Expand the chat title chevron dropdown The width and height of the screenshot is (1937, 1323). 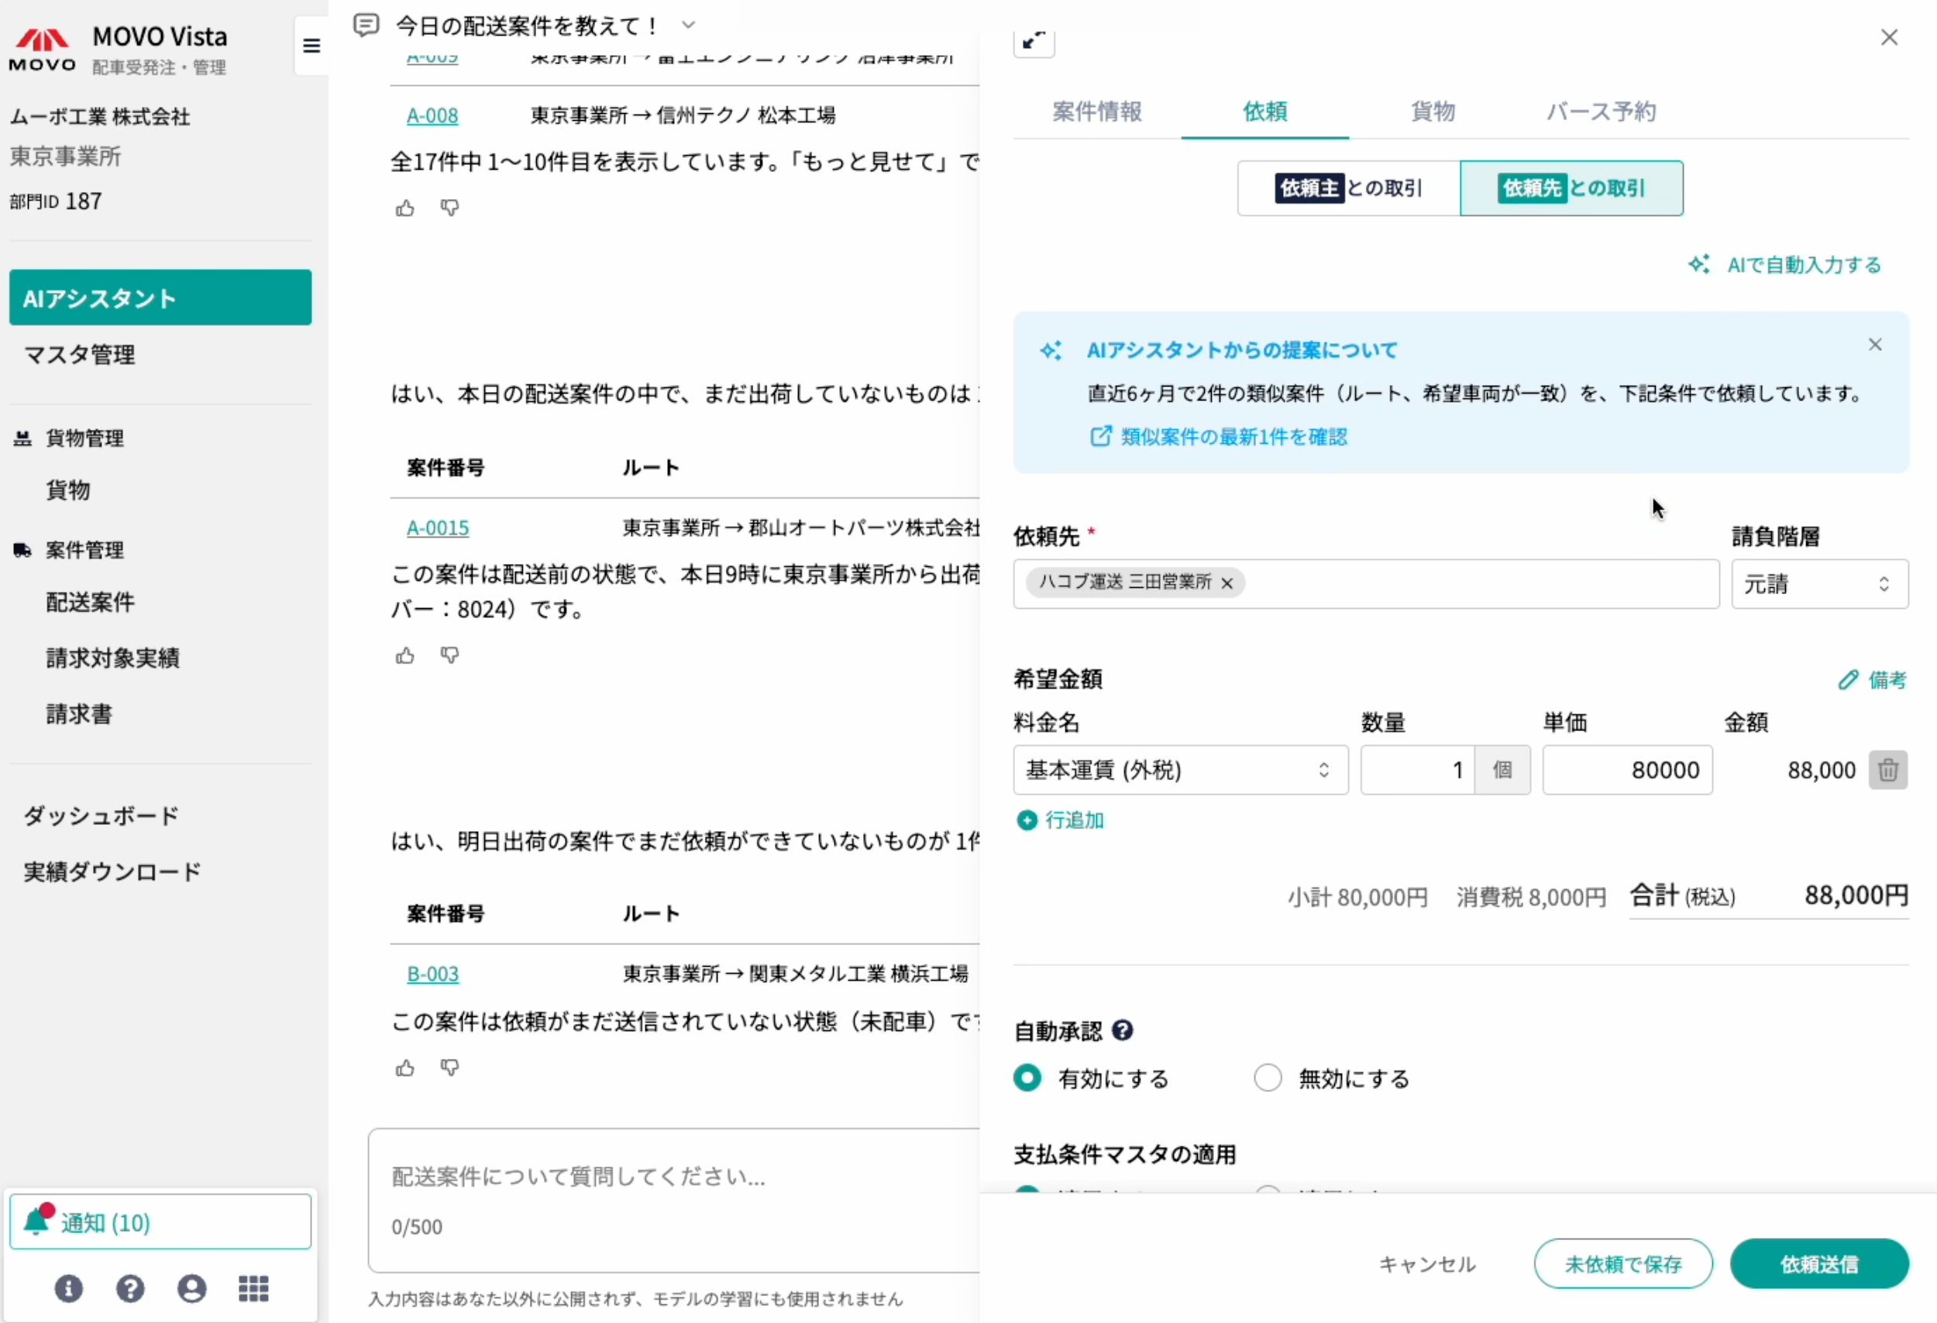(689, 25)
